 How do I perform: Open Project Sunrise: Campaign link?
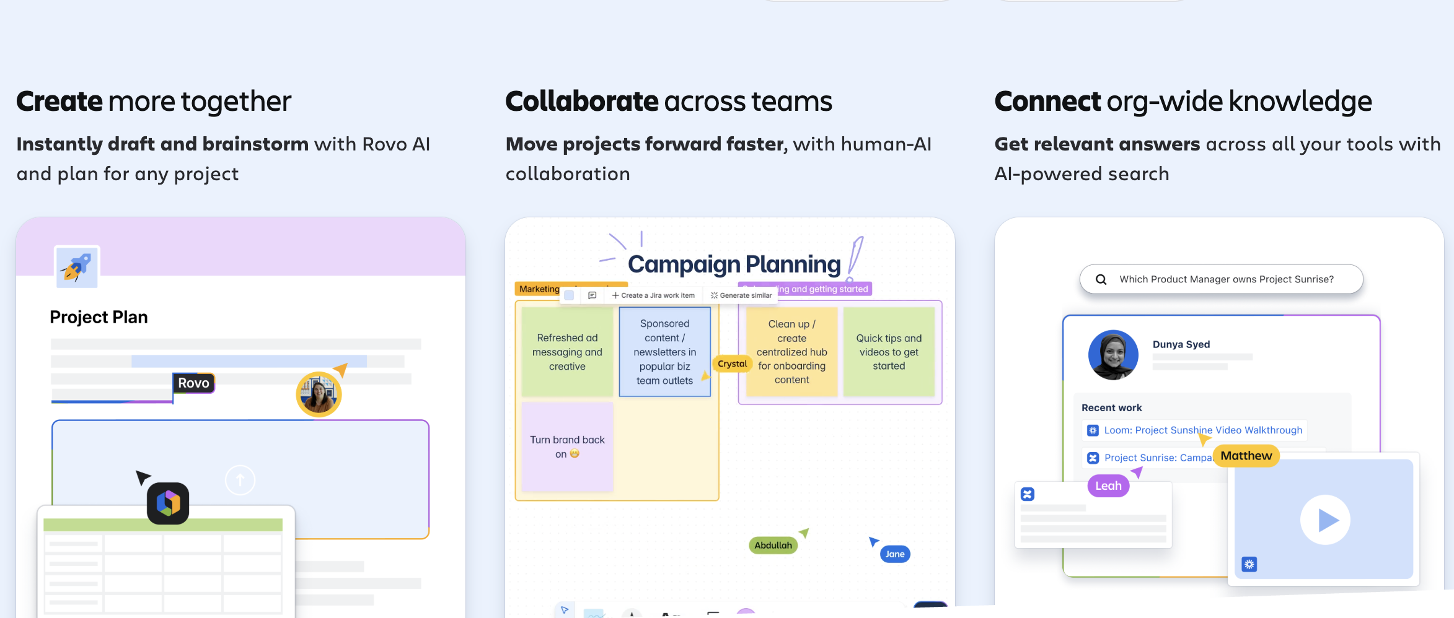click(1158, 458)
